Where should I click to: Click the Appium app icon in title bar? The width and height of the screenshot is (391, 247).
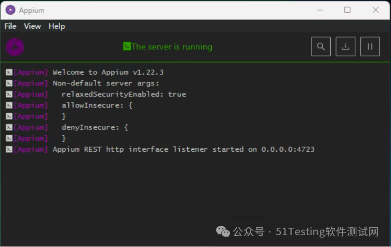(x=10, y=10)
